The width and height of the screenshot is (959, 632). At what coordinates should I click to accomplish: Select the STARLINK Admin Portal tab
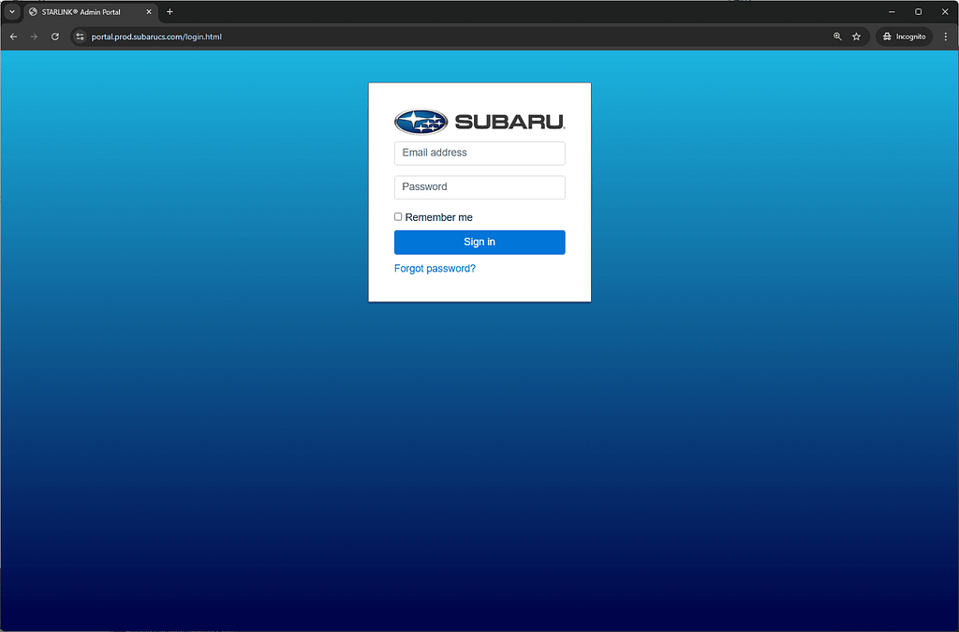pos(91,11)
